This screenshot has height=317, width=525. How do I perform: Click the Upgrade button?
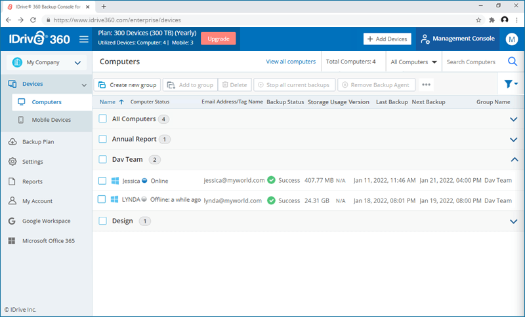pyautogui.click(x=219, y=39)
